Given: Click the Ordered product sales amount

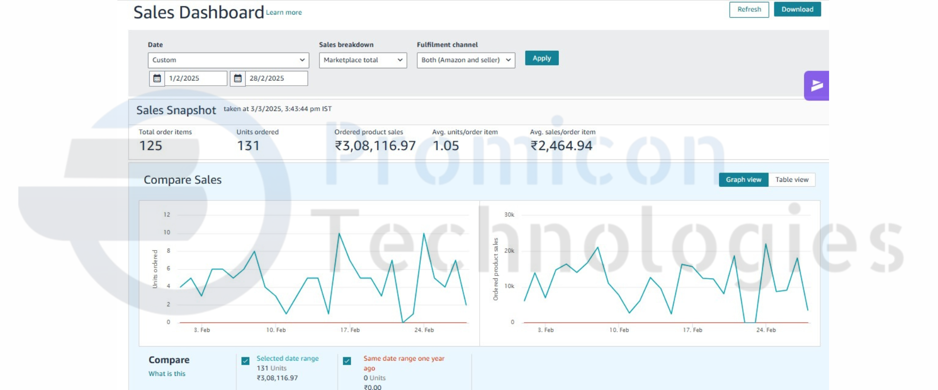Looking at the screenshot, I should (x=375, y=146).
